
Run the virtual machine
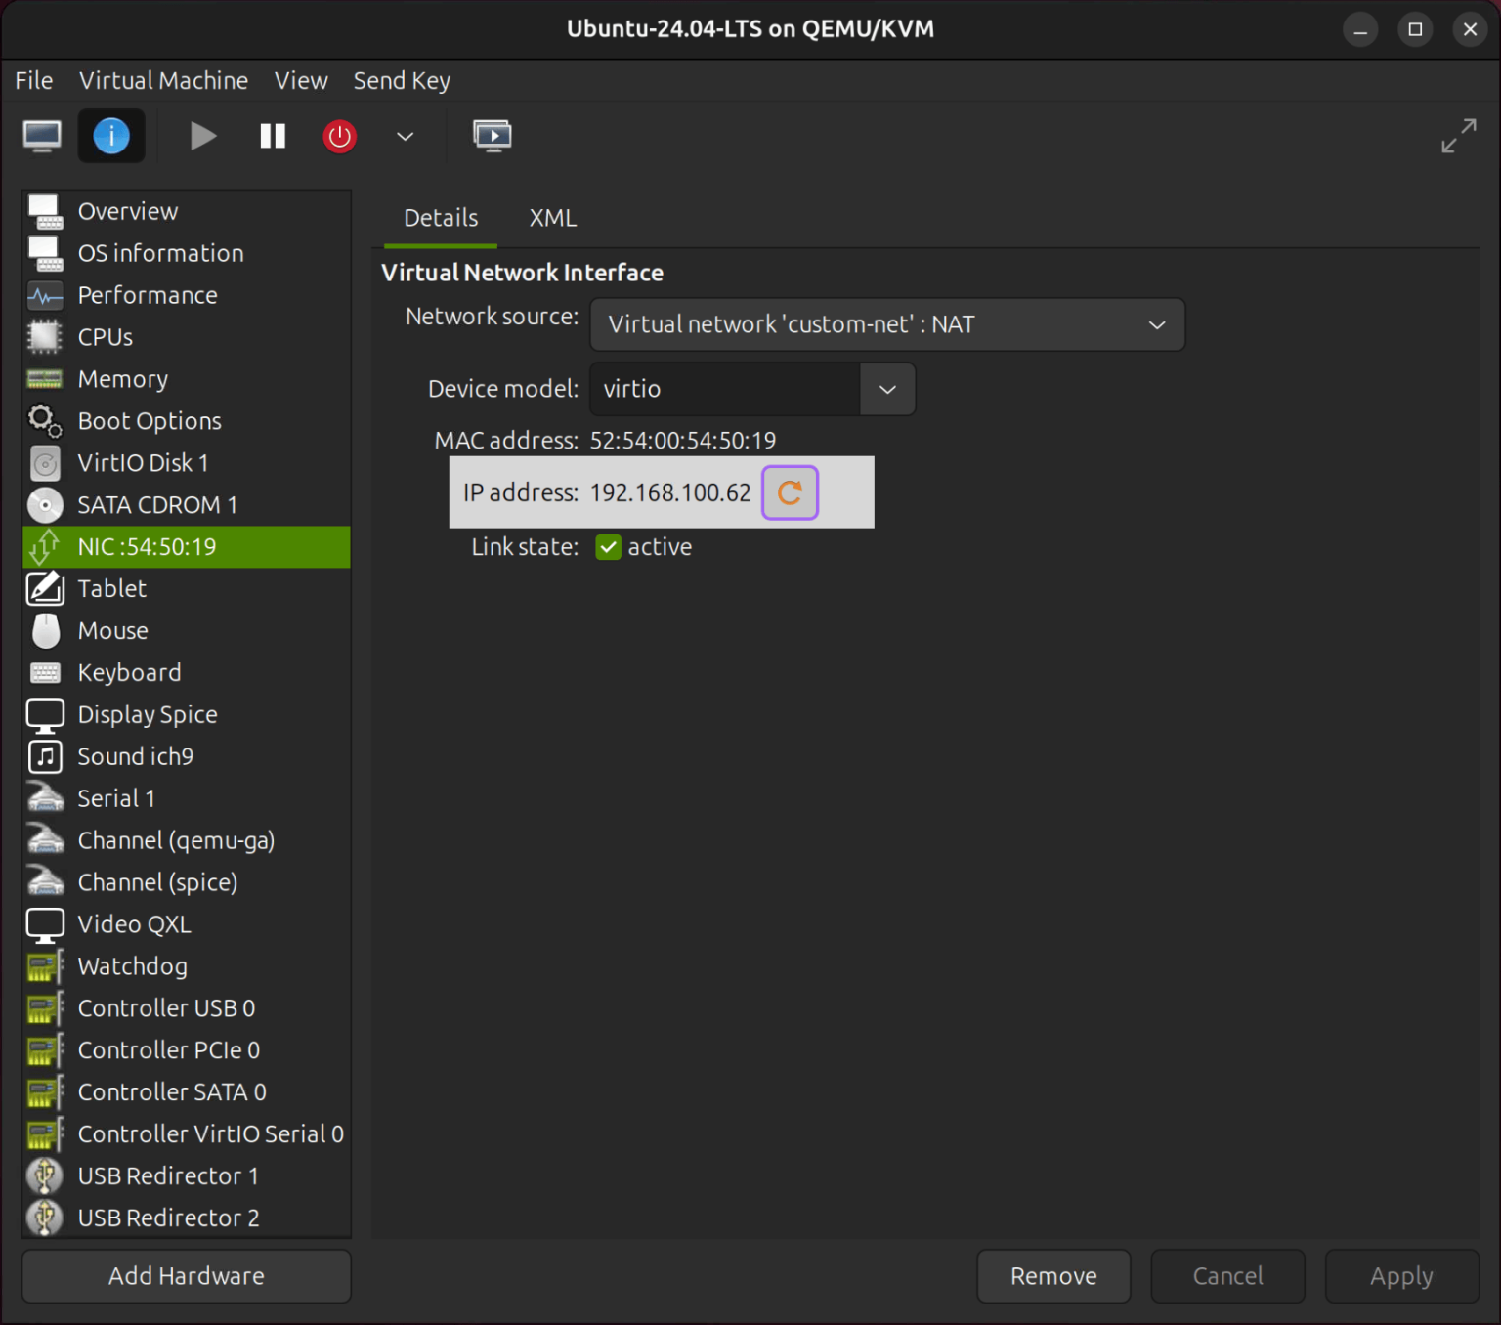click(x=202, y=136)
